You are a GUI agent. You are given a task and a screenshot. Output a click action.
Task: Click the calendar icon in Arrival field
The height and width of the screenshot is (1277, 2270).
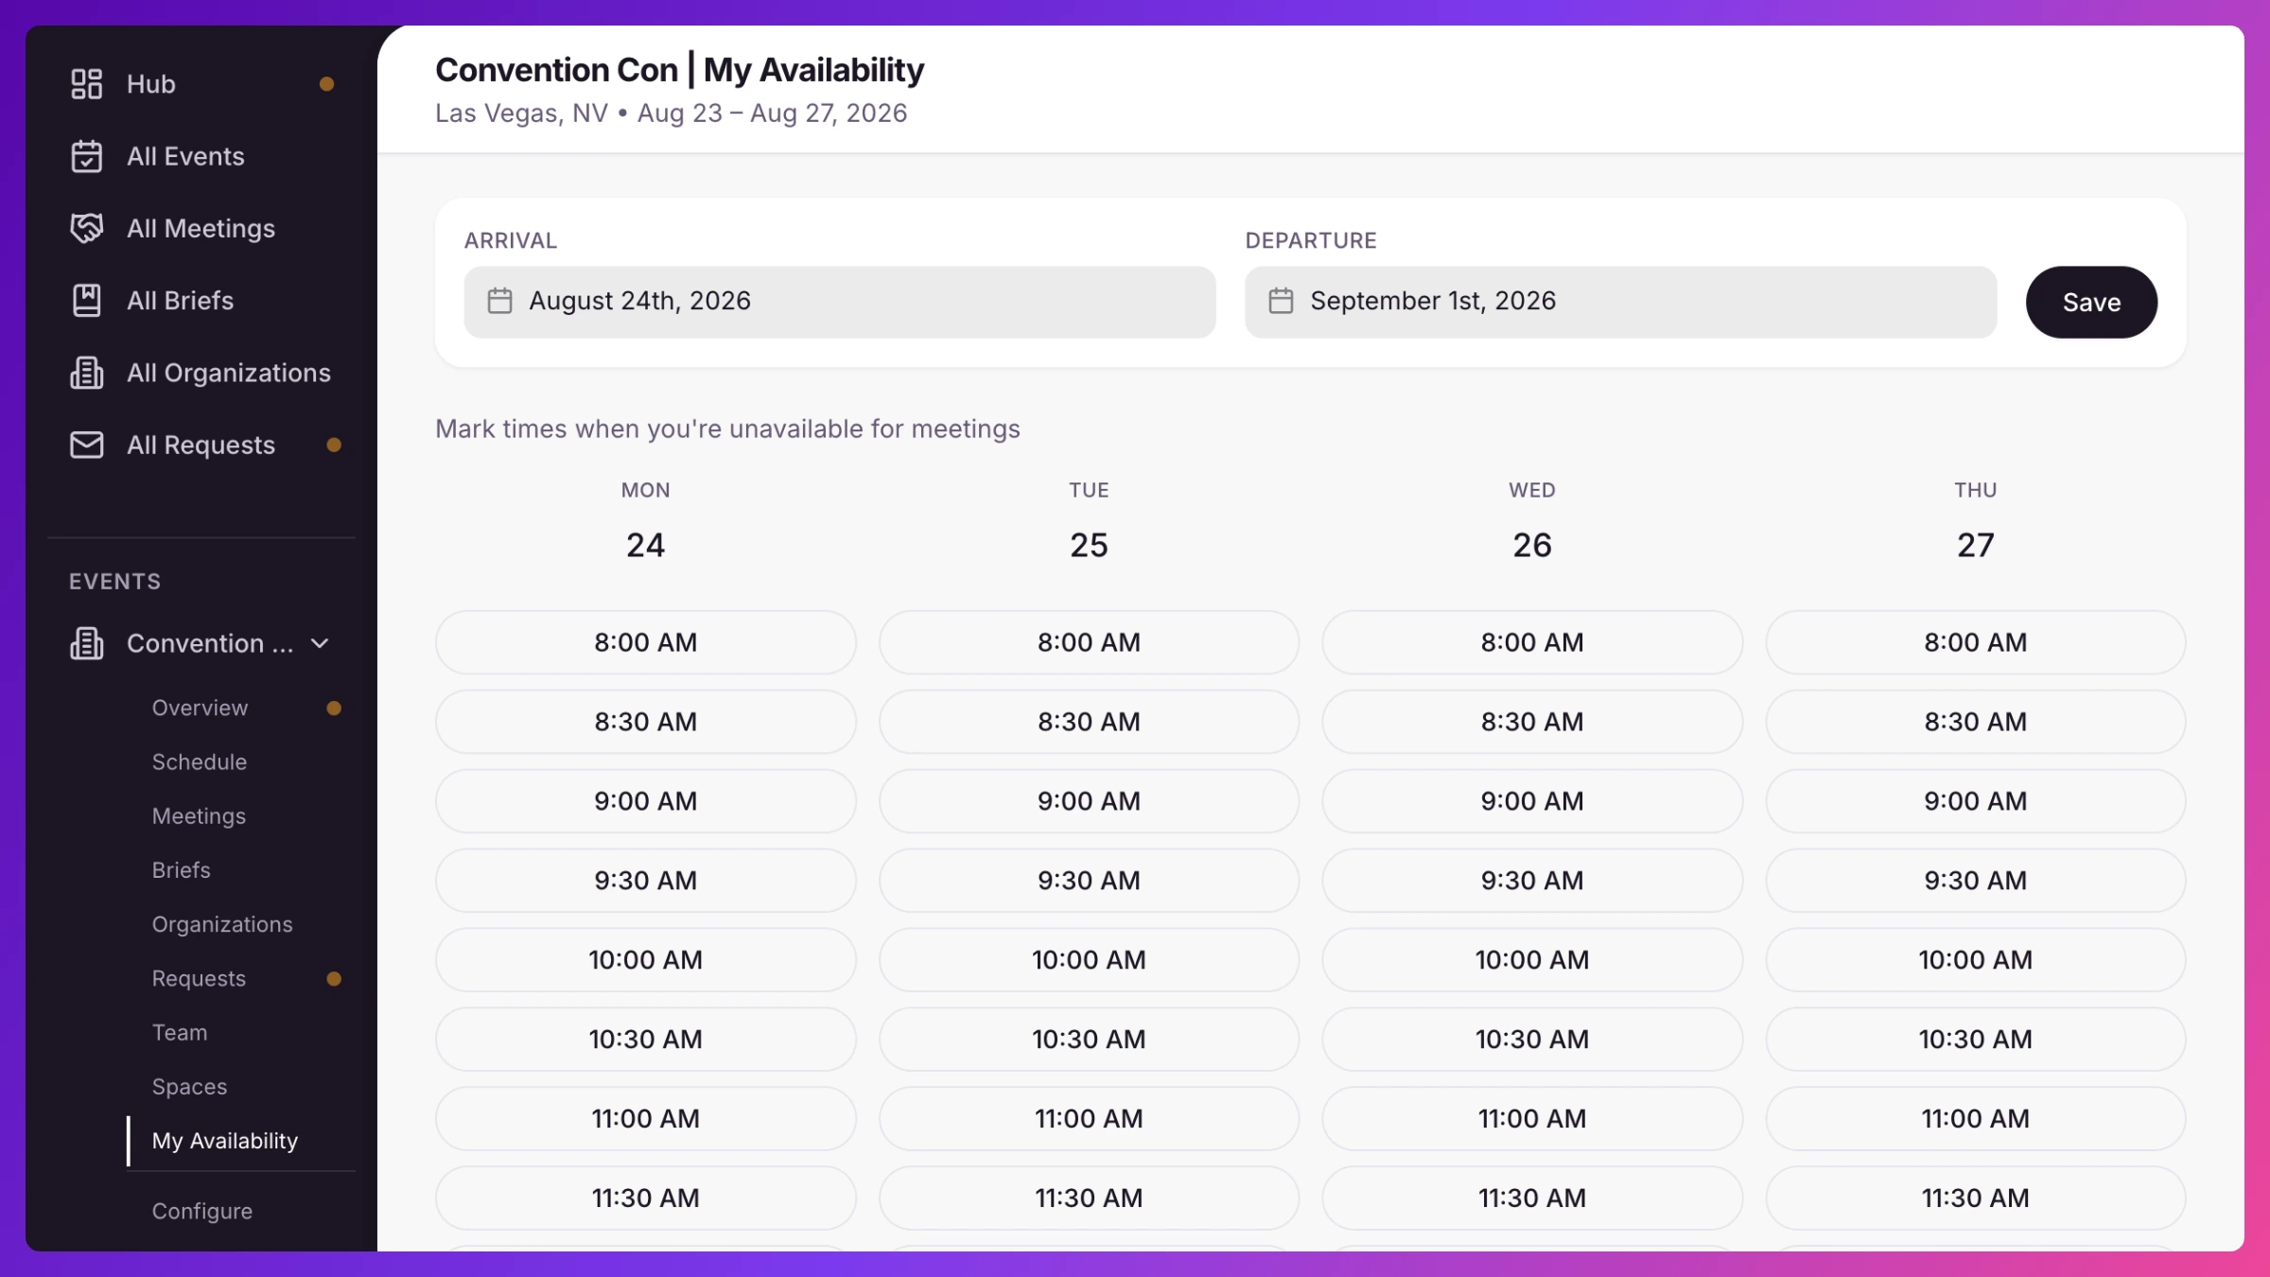[x=499, y=301]
